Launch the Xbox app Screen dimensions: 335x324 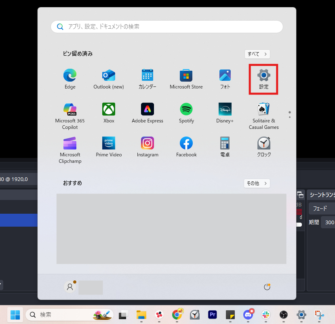[108, 109]
